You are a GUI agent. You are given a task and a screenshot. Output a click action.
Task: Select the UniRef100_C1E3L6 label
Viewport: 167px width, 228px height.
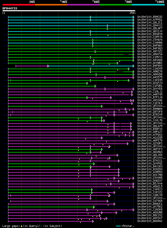(150, 103)
